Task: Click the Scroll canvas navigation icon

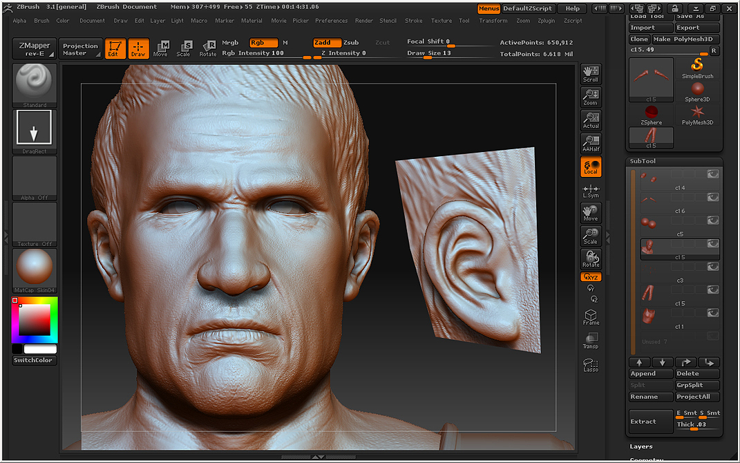Action: (591, 74)
